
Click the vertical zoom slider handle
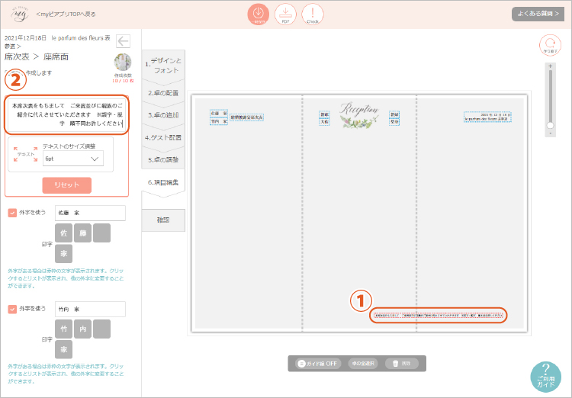pos(549,126)
